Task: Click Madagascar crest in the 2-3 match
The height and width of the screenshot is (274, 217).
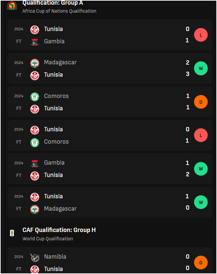Action: [35, 63]
